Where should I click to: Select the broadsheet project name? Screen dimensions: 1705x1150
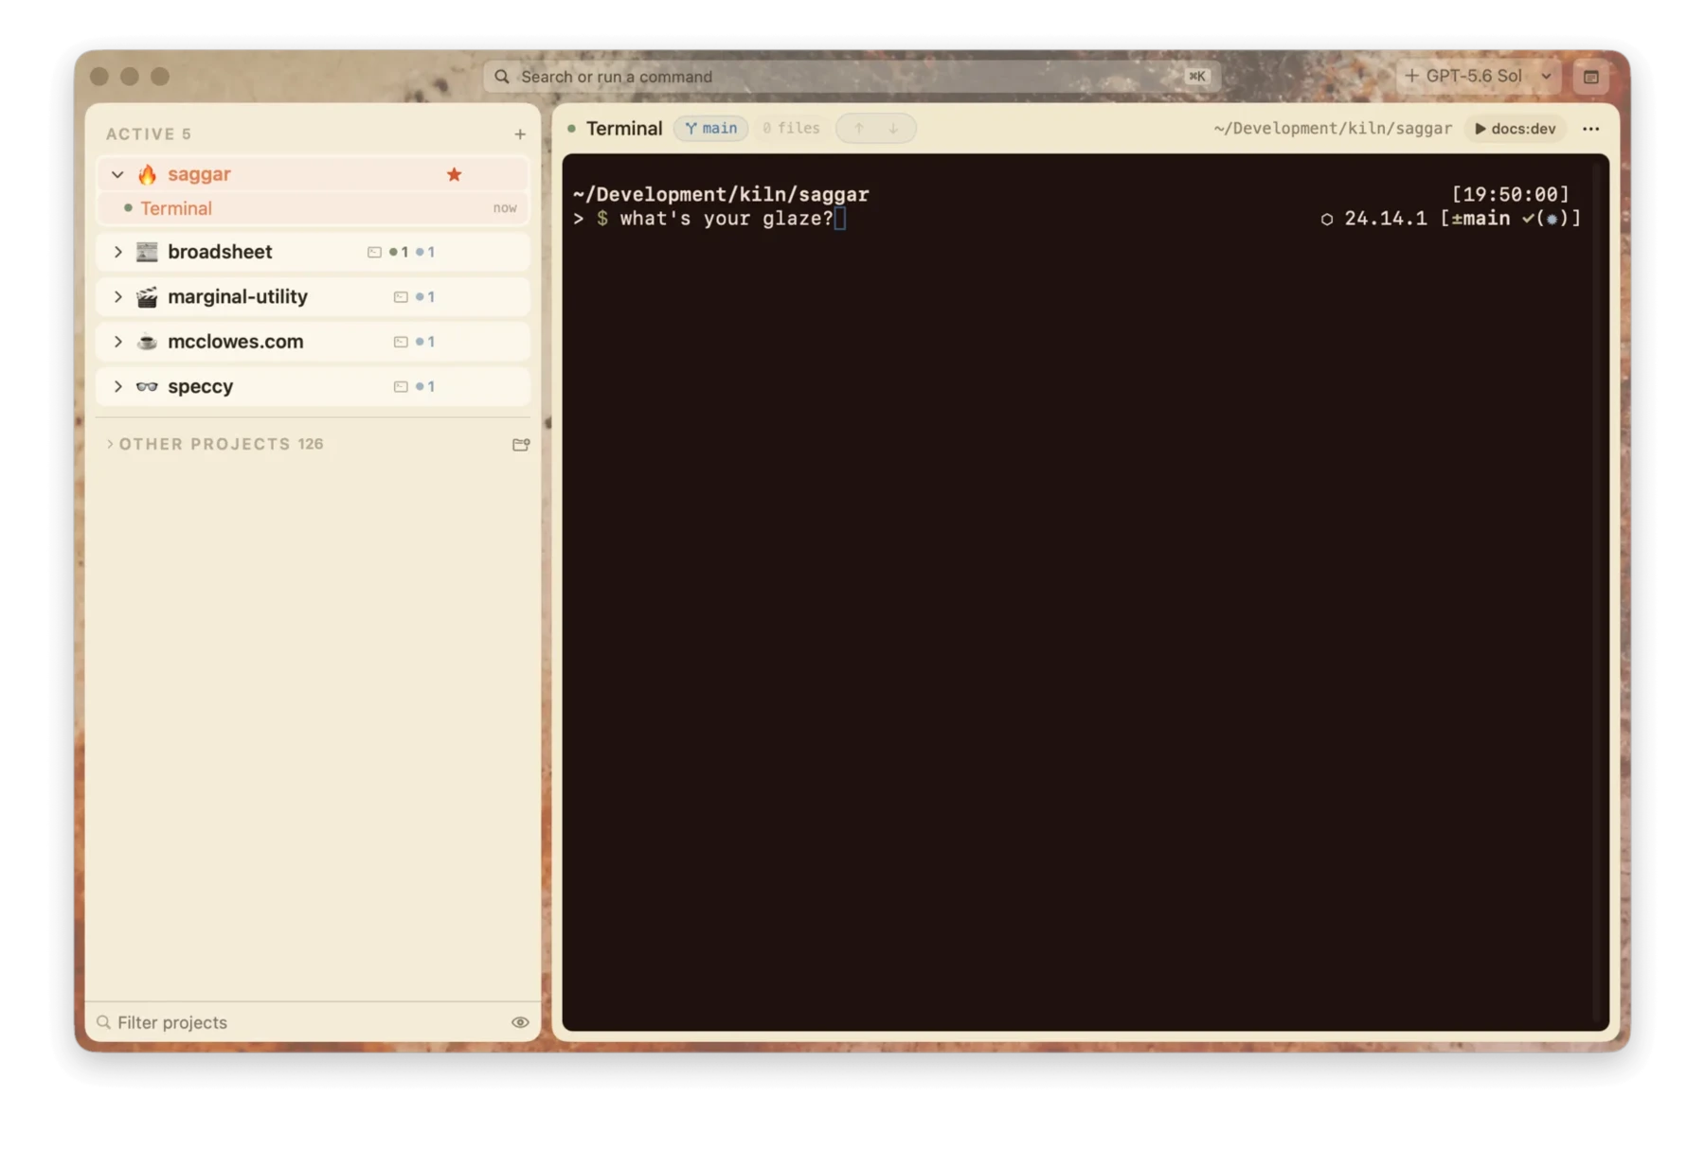220,252
